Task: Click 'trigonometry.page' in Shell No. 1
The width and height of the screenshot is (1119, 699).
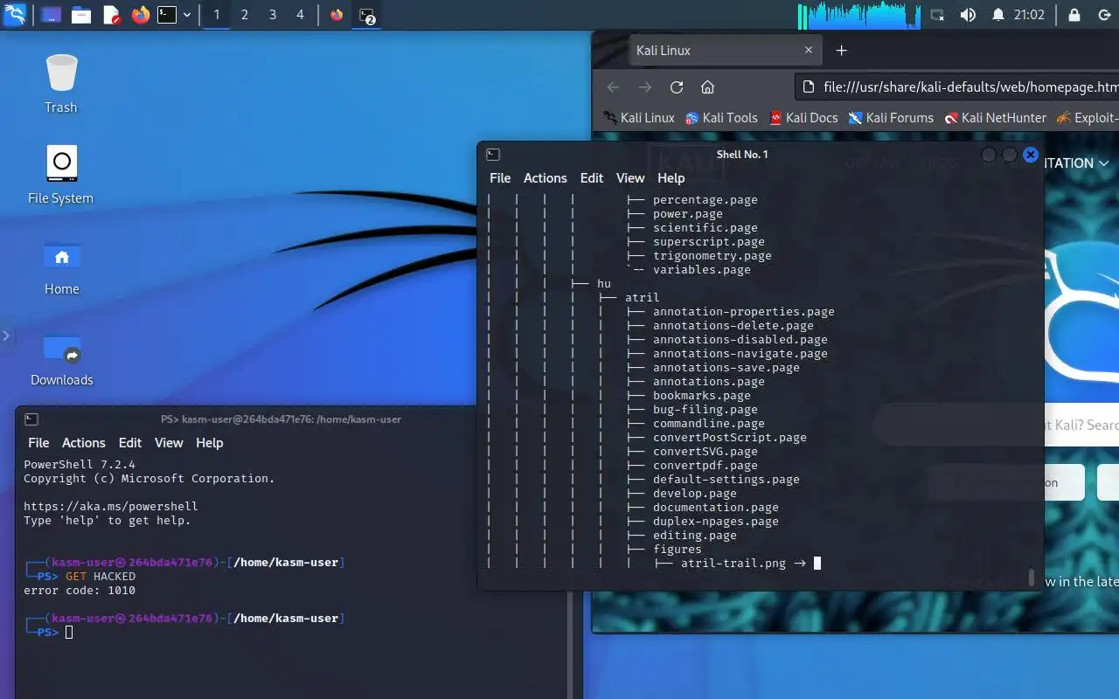Action: click(712, 255)
